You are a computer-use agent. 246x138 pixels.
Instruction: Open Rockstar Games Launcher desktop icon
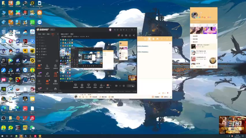point(25,52)
